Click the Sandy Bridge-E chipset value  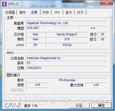tap(67, 34)
